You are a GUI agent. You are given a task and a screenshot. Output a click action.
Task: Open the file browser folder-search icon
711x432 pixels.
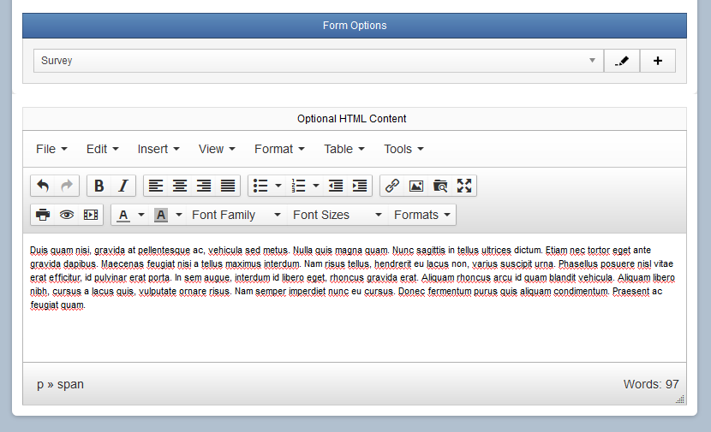point(440,186)
